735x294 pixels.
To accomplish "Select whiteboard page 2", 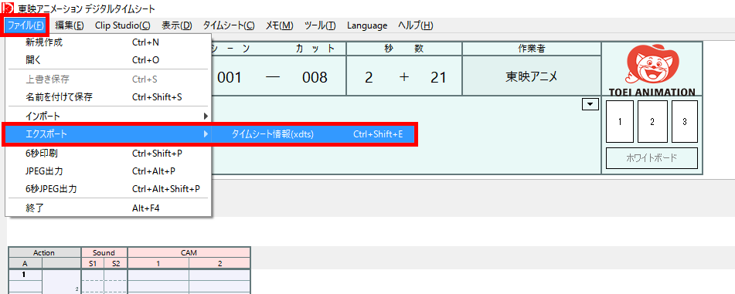I will coord(652,122).
